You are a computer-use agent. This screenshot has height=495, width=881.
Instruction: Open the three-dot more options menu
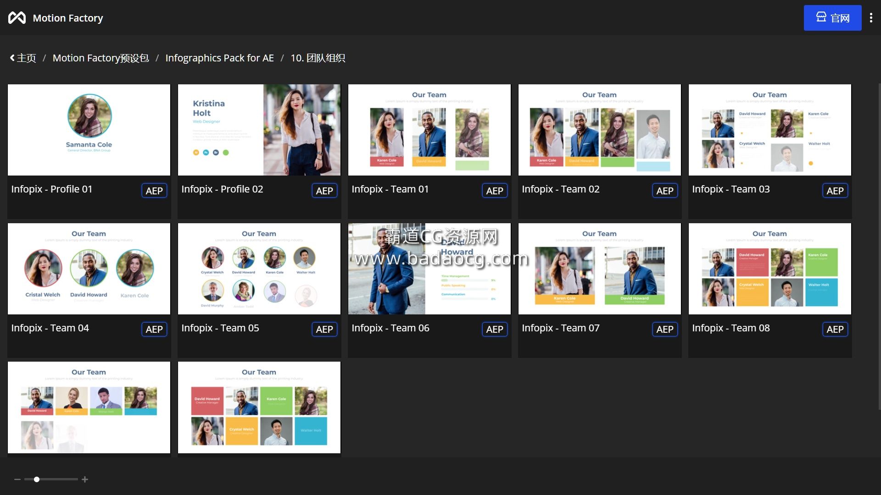[871, 18]
